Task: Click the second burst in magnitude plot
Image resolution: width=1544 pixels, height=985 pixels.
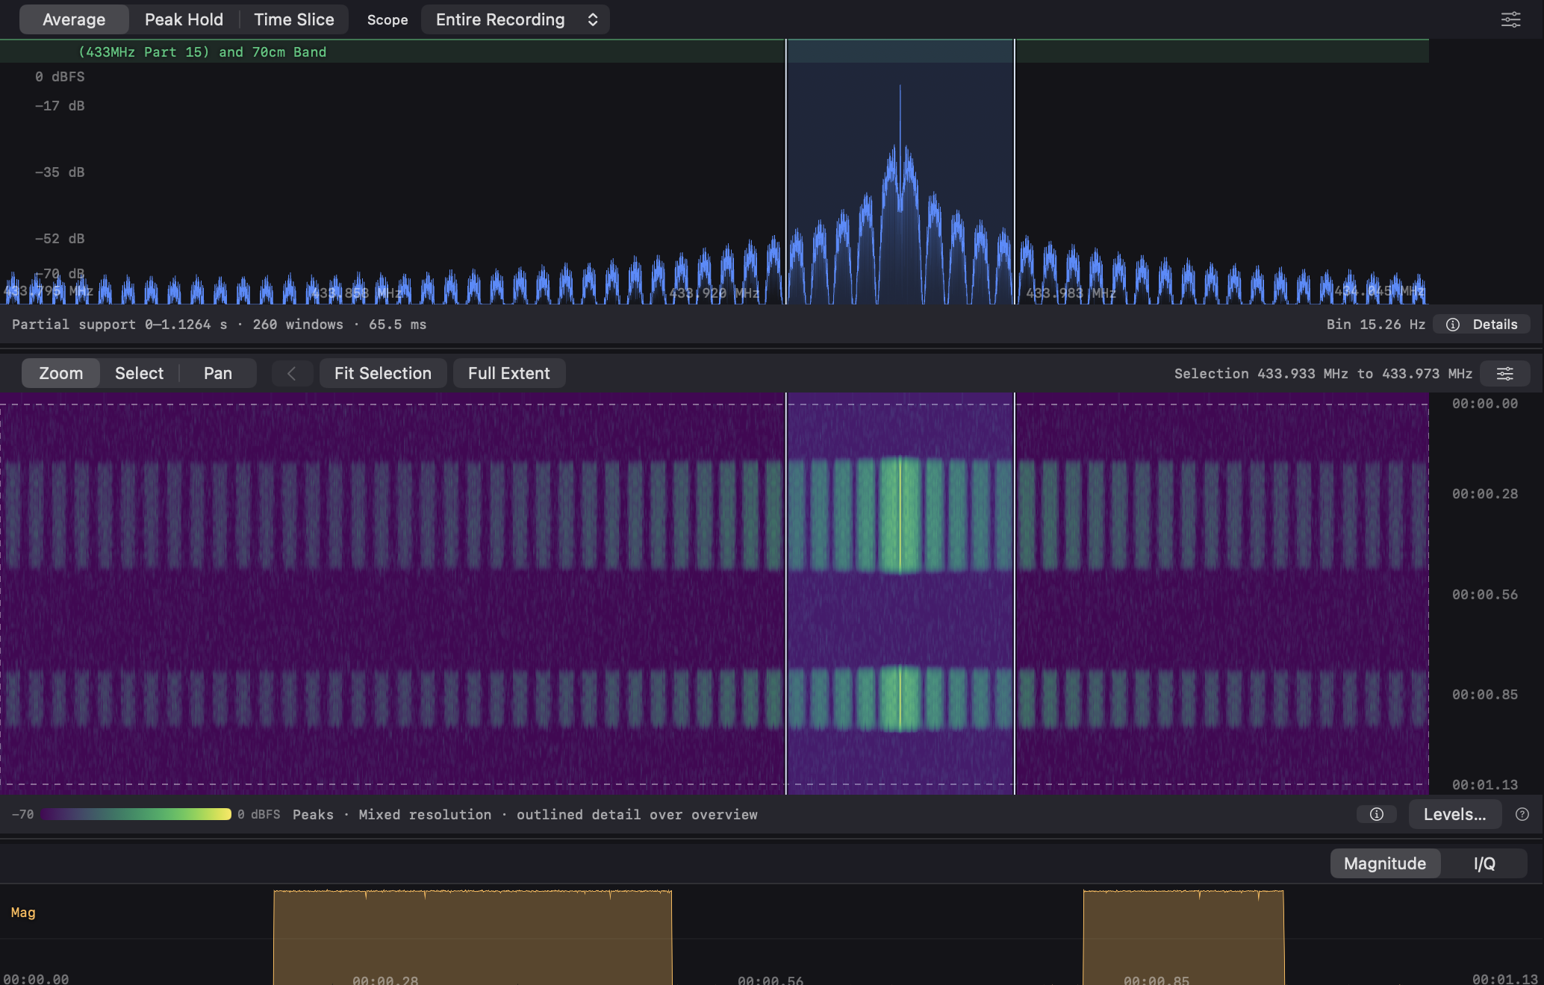Action: tap(1183, 936)
